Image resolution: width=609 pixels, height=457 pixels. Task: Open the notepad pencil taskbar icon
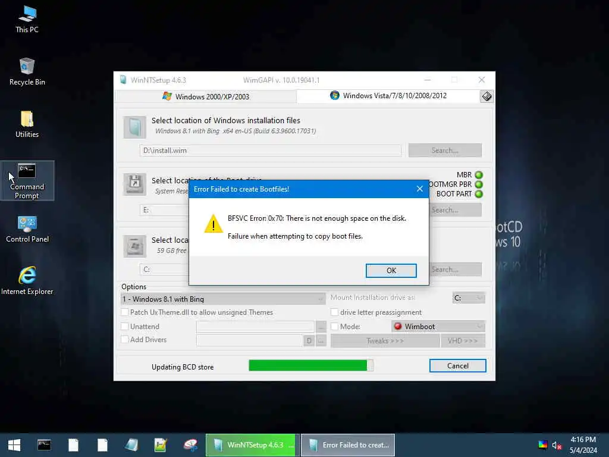pos(161,445)
